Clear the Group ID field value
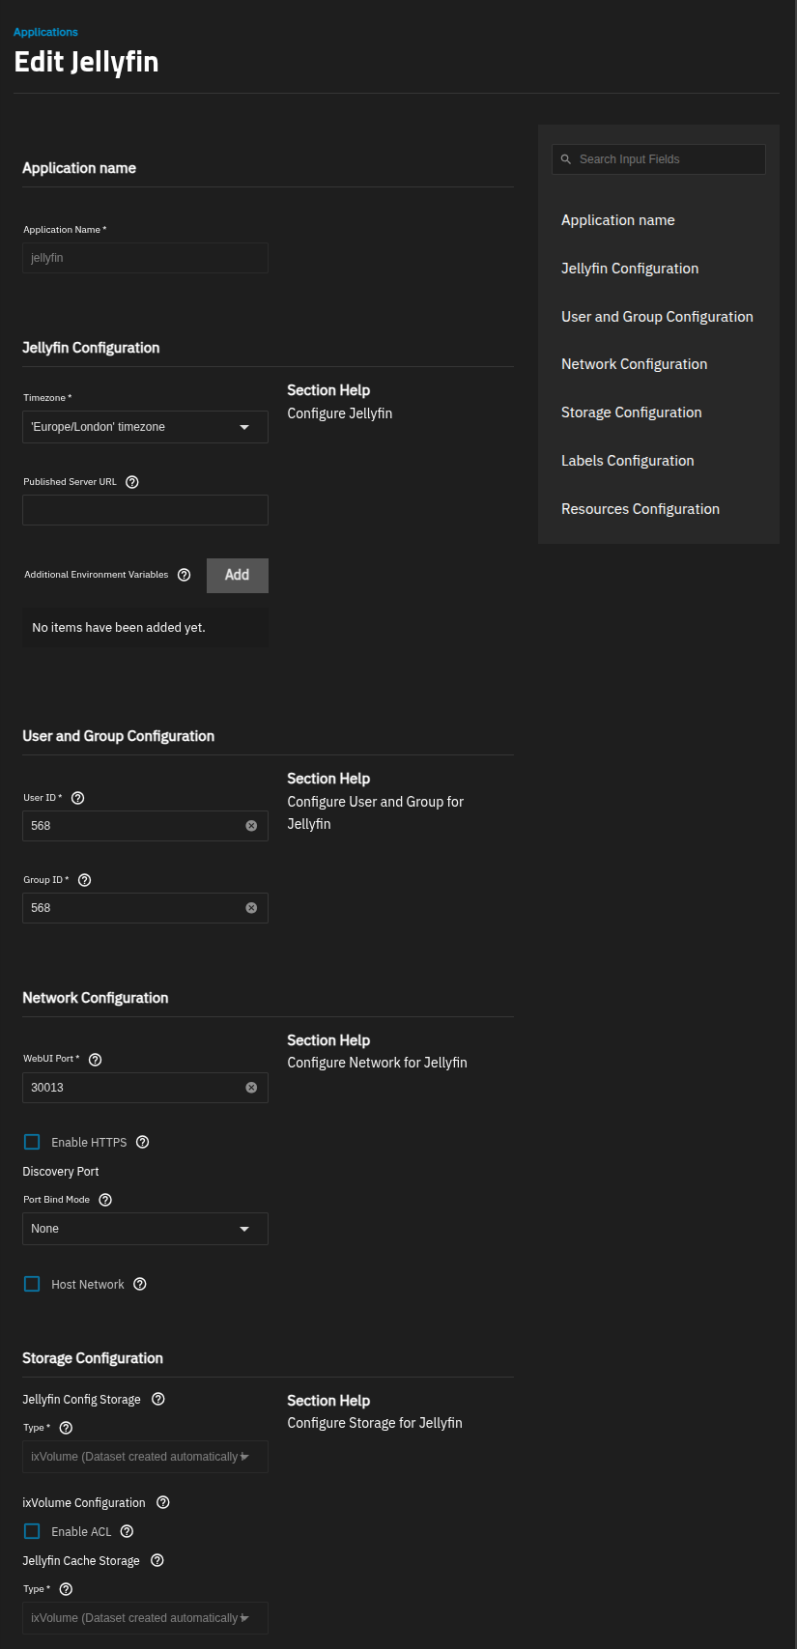The width and height of the screenshot is (797, 1649). pos(251,908)
